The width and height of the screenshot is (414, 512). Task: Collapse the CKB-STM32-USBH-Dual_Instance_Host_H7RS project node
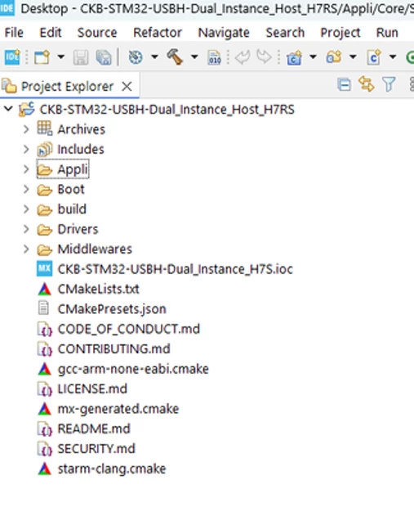8,109
